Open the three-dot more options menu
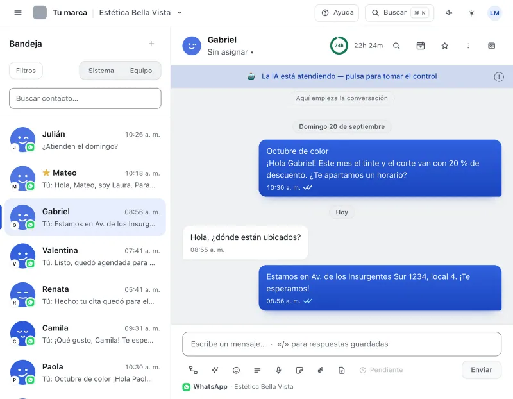The height and width of the screenshot is (399, 513). click(468, 46)
